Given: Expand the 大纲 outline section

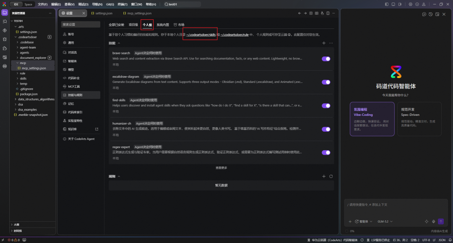Looking at the screenshot, I should (16, 225).
